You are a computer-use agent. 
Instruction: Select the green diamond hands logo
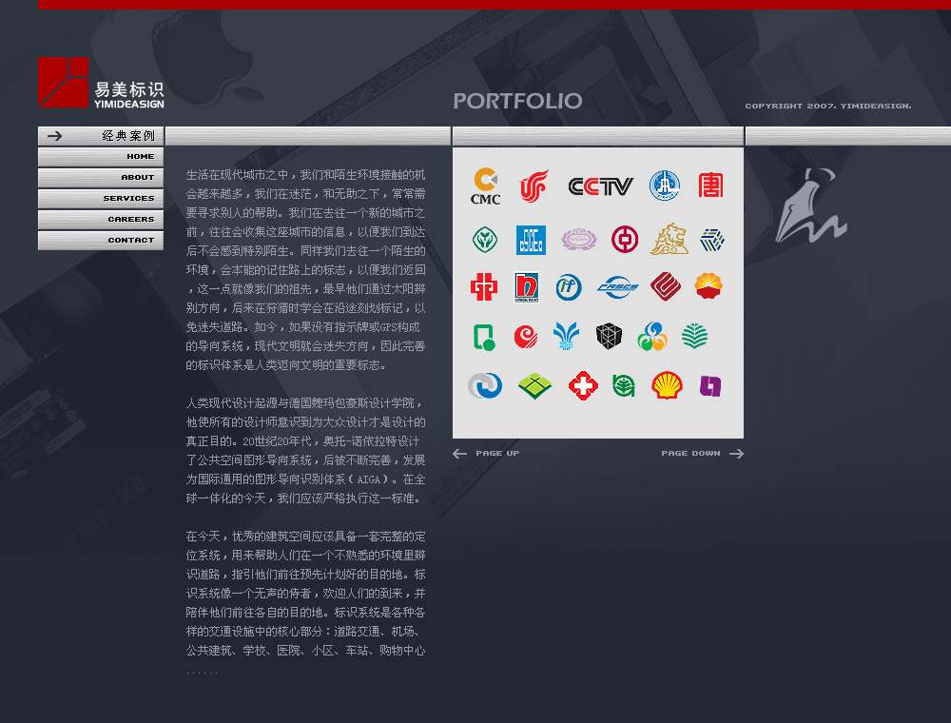tap(485, 240)
